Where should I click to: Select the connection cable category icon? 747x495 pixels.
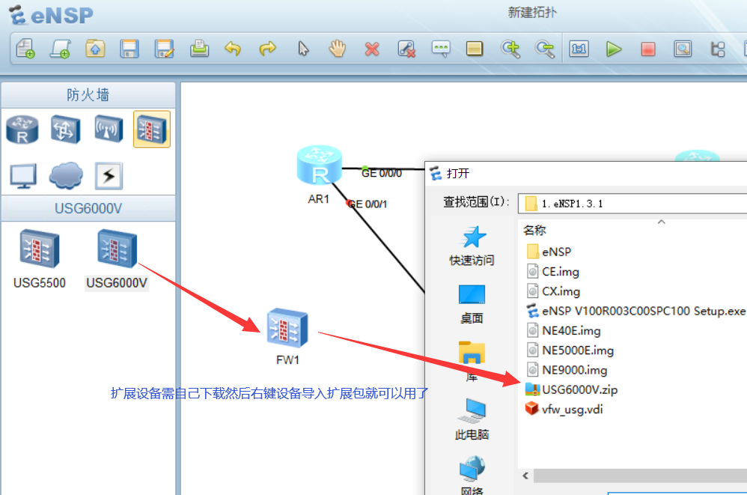(109, 176)
